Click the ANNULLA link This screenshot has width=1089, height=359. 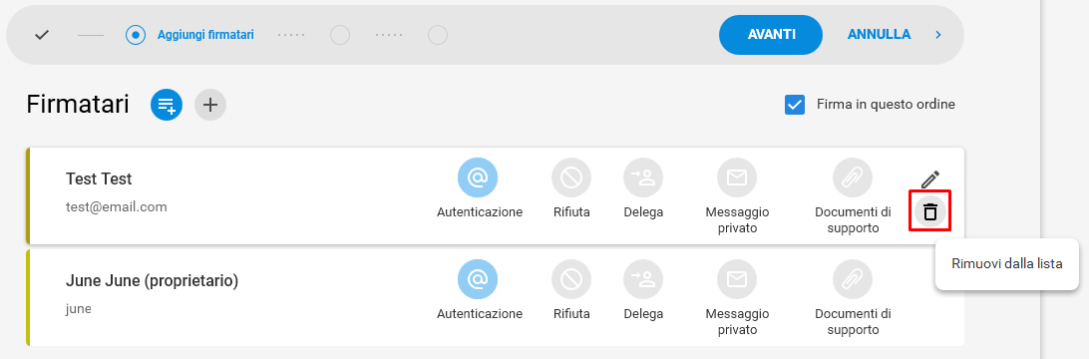[x=879, y=35]
